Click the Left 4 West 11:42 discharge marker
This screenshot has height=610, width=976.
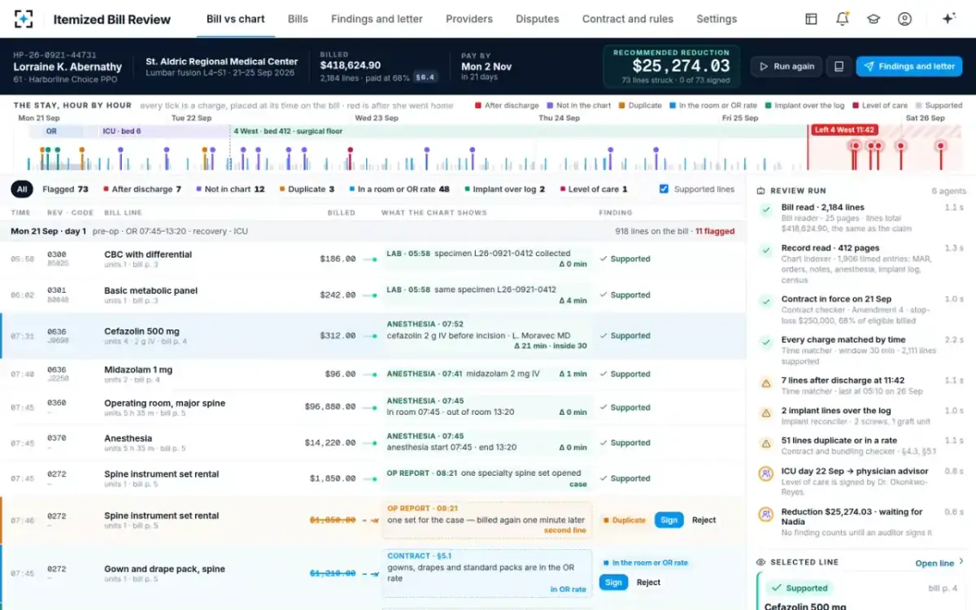(x=844, y=130)
